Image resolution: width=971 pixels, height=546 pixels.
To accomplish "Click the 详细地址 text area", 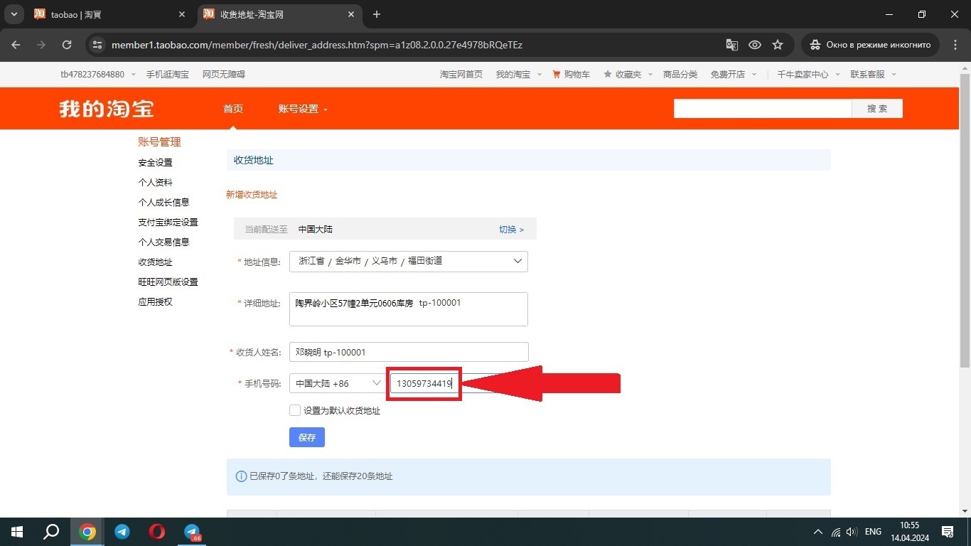I will click(x=409, y=309).
